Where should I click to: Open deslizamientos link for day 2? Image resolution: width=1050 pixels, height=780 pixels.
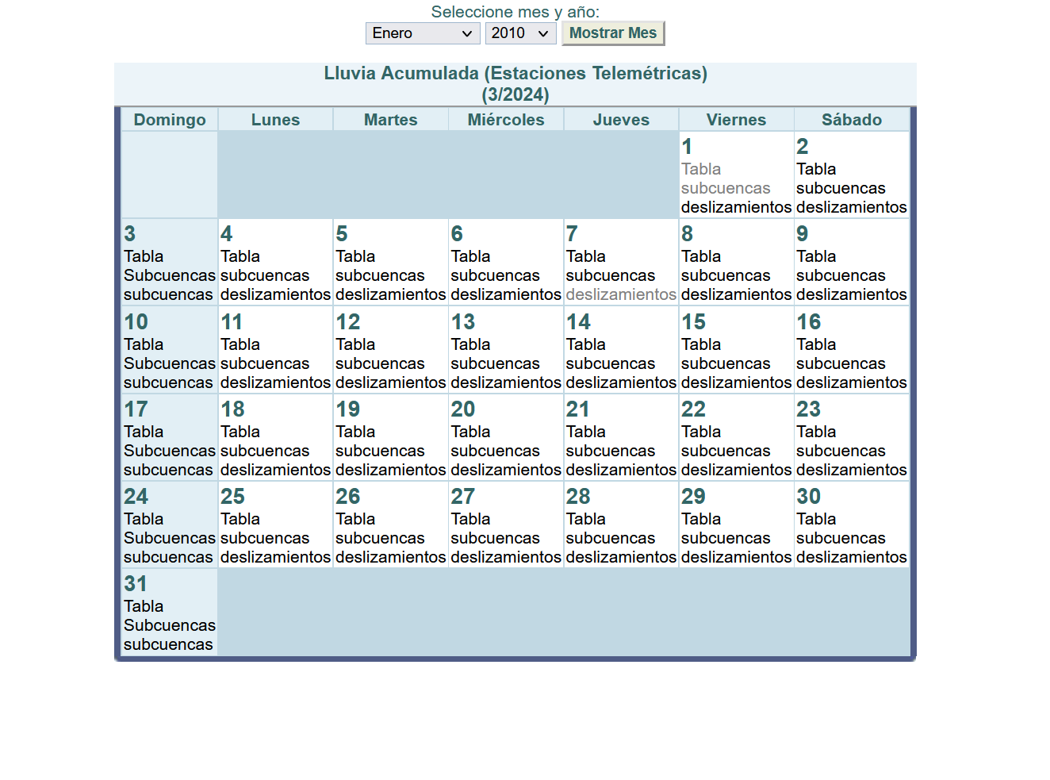[851, 207]
